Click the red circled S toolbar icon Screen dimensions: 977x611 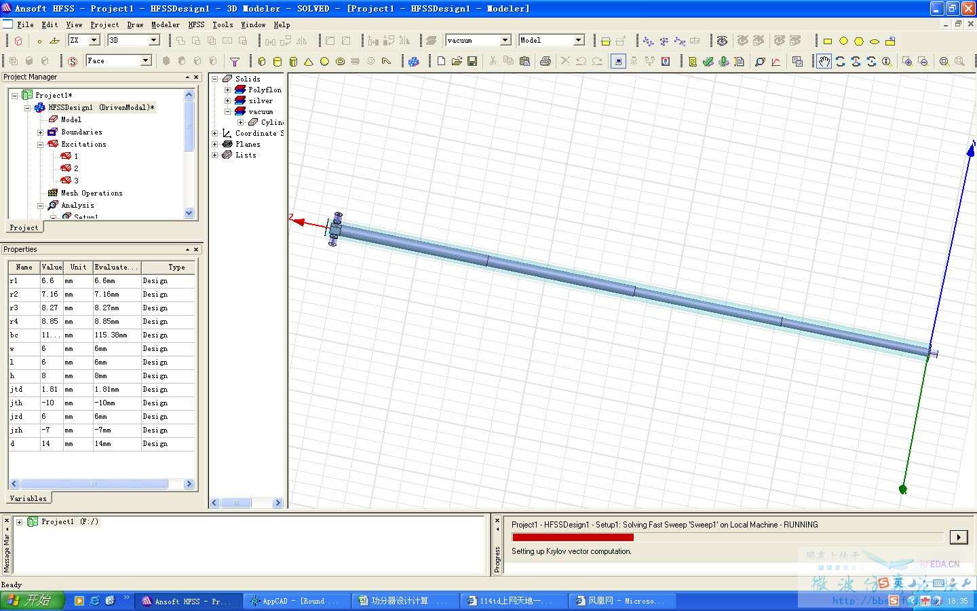pos(73,61)
